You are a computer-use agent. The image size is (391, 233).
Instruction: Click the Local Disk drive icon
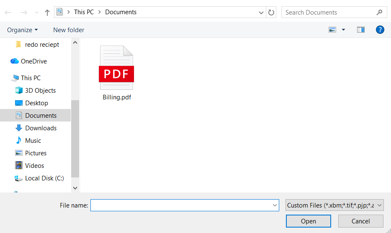pyautogui.click(x=18, y=178)
